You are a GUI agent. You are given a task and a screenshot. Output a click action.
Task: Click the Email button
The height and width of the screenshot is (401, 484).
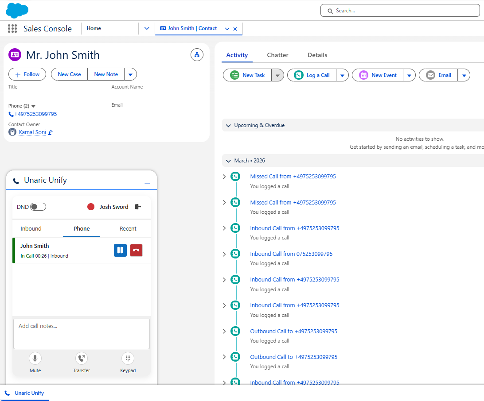[438, 75]
